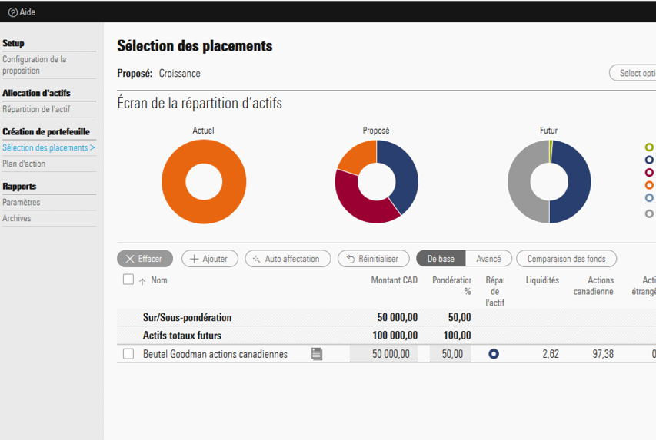Tick the Beutel Goodman actions canadiennes checkbox
Viewport: 656px width, 440px height.
click(128, 354)
